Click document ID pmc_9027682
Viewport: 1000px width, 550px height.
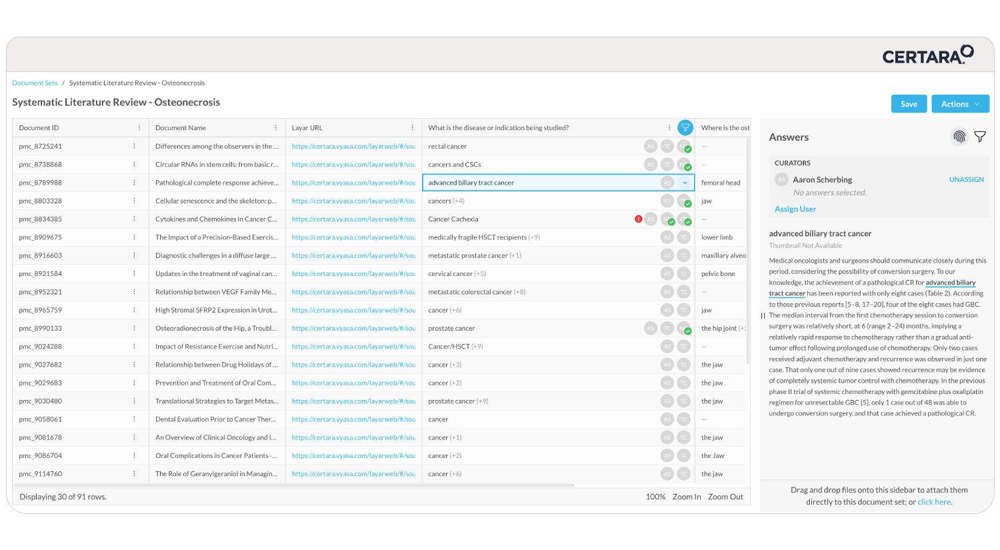[40, 365]
